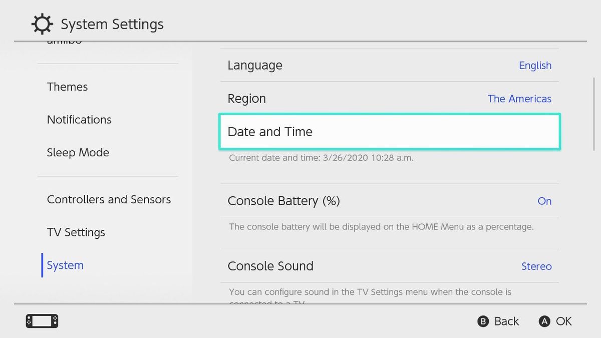Select the System sidebar tab

(x=65, y=265)
